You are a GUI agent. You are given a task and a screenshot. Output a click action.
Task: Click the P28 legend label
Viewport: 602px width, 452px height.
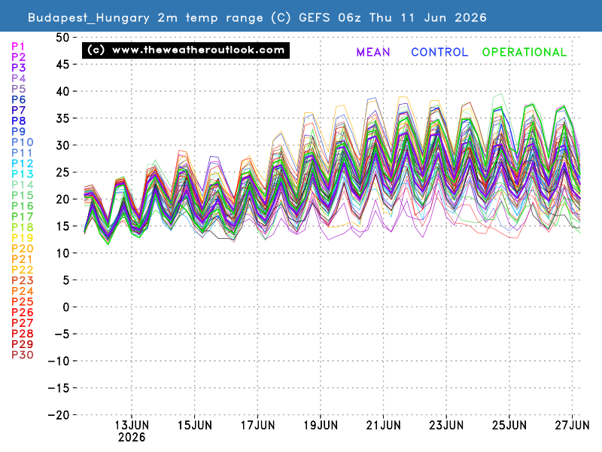click(x=23, y=334)
